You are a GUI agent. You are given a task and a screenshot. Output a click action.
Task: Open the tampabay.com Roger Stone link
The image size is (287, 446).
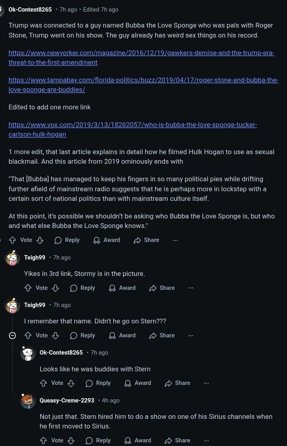(x=143, y=84)
